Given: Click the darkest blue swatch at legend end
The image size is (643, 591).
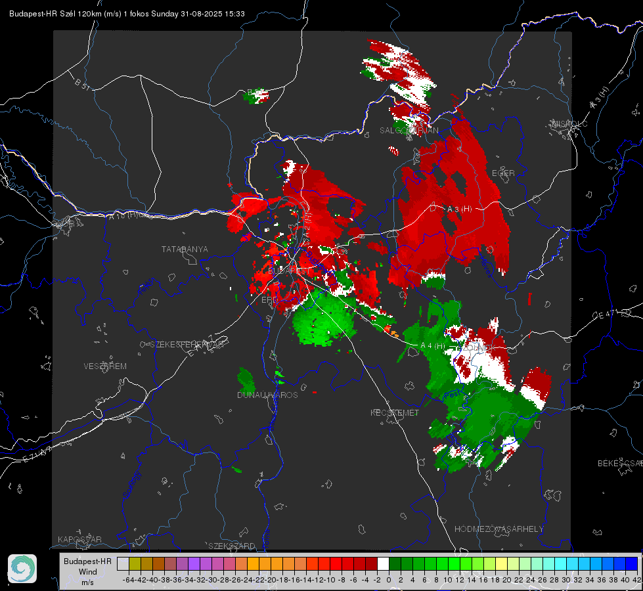Looking at the screenshot, I should tap(632, 564).
